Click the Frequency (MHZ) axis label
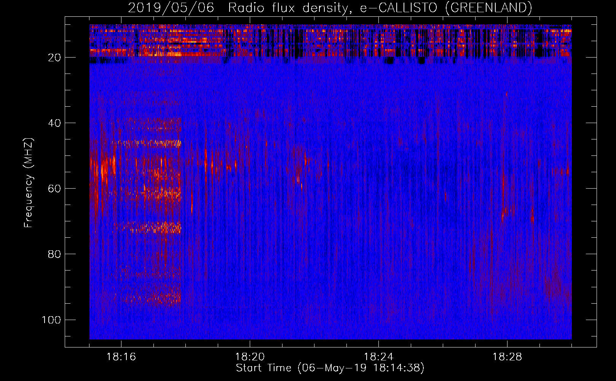This screenshot has width=616, height=381. tap(29, 182)
